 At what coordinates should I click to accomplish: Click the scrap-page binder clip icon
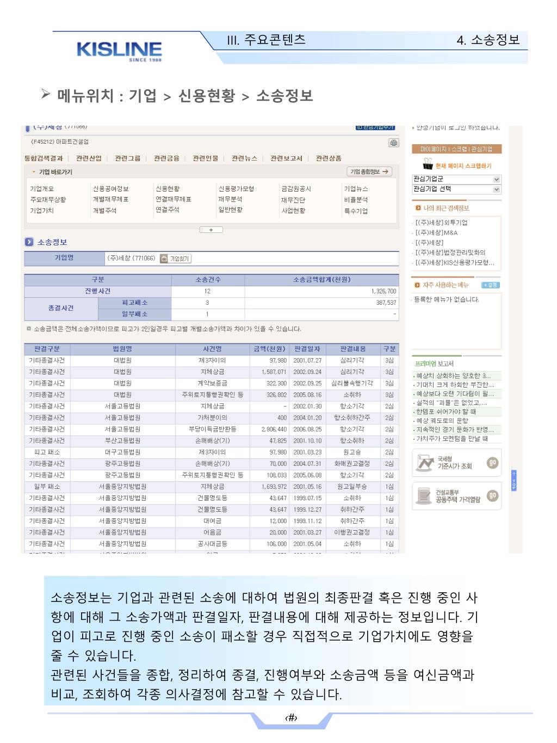tap(428, 165)
